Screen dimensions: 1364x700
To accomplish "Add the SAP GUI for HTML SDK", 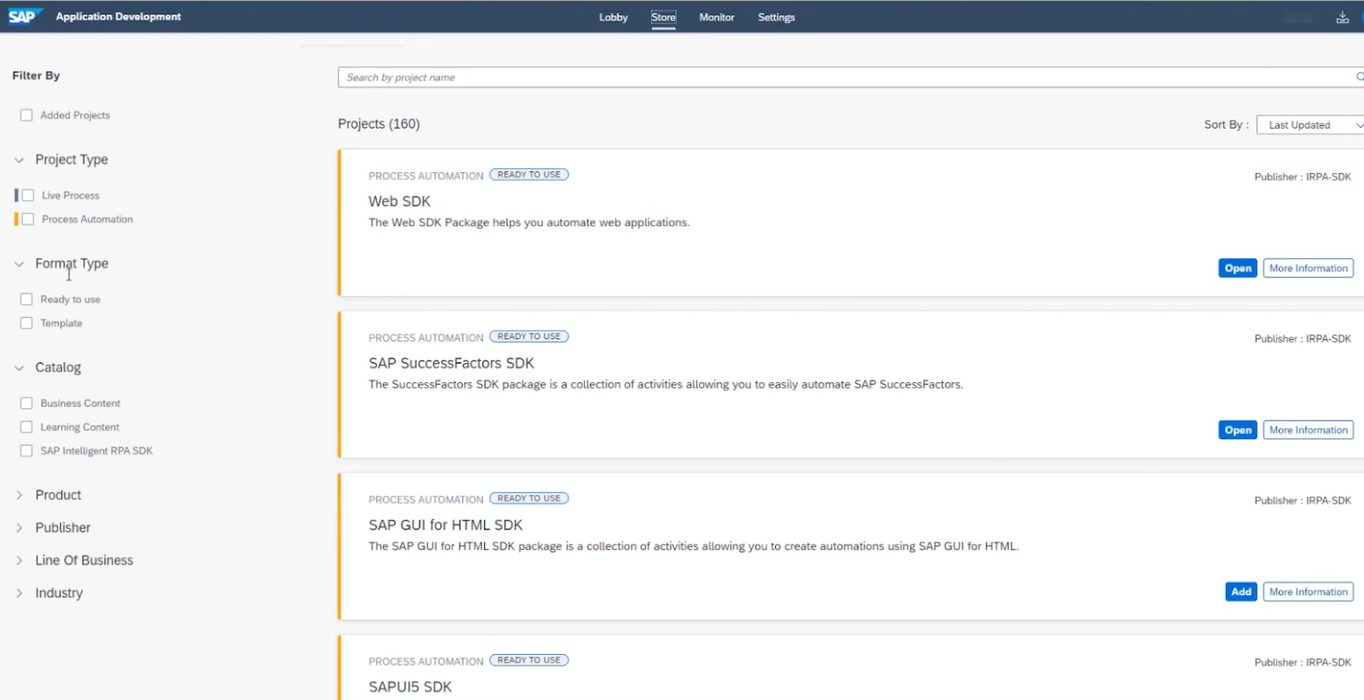I will (1241, 592).
